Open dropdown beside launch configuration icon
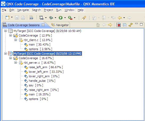The width and height of the screenshot is (145, 121). pos(46,18)
